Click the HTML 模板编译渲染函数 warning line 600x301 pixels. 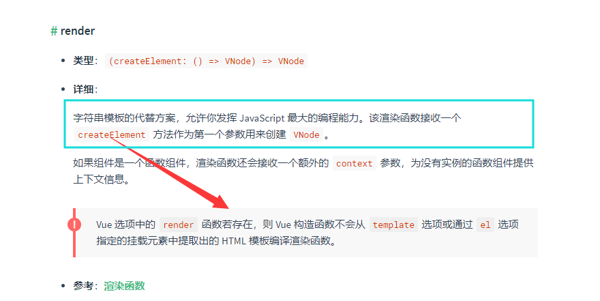[217, 241]
